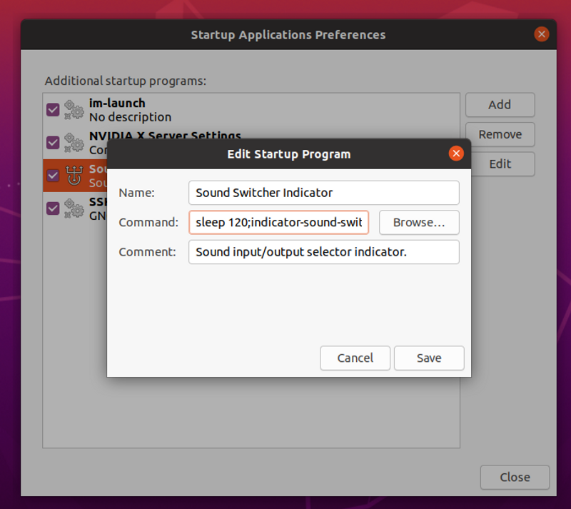Click the Name field with Sound Switcher Indicator
This screenshot has width=571, height=509.
tap(324, 193)
